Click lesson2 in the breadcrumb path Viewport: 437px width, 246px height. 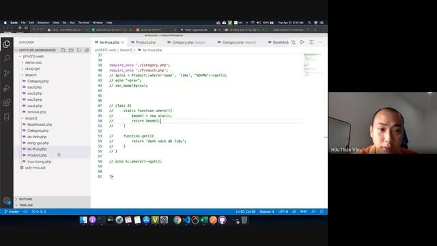(x=126, y=50)
